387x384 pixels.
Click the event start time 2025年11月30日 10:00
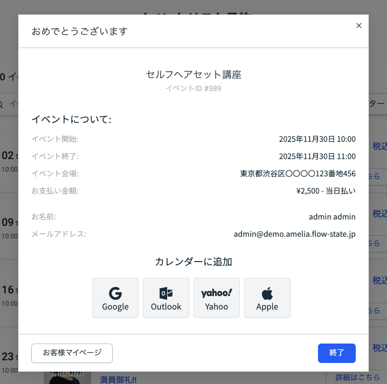coord(317,139)
